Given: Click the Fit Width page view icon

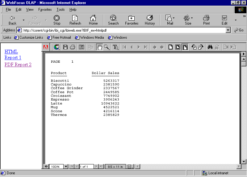Looking at the screenshot, I should 185,47.
